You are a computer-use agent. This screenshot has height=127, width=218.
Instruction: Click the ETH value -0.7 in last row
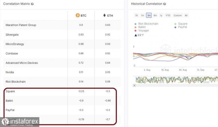(x=108, y=119)
